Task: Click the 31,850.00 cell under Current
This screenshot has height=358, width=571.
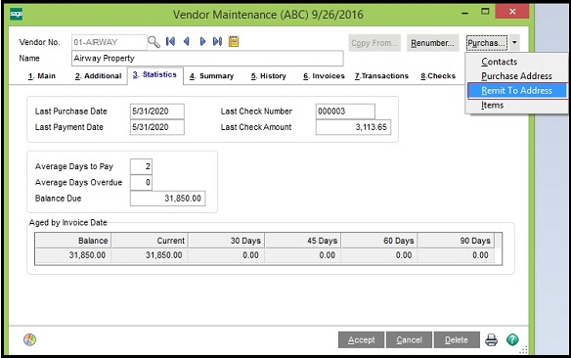Action: (150, 255)
